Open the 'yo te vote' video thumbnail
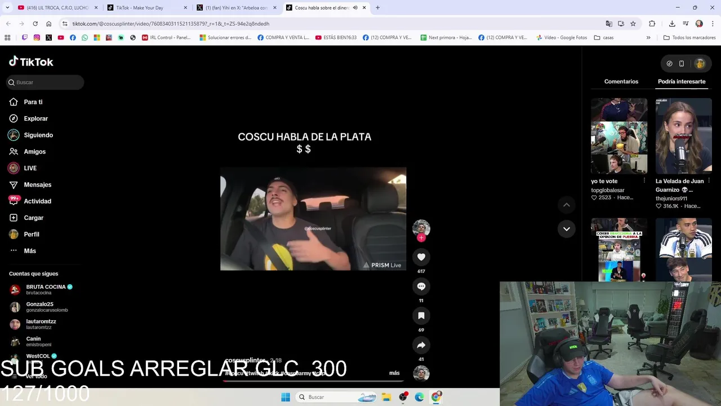This screenshot has height=406, width=721. (619, 136)
